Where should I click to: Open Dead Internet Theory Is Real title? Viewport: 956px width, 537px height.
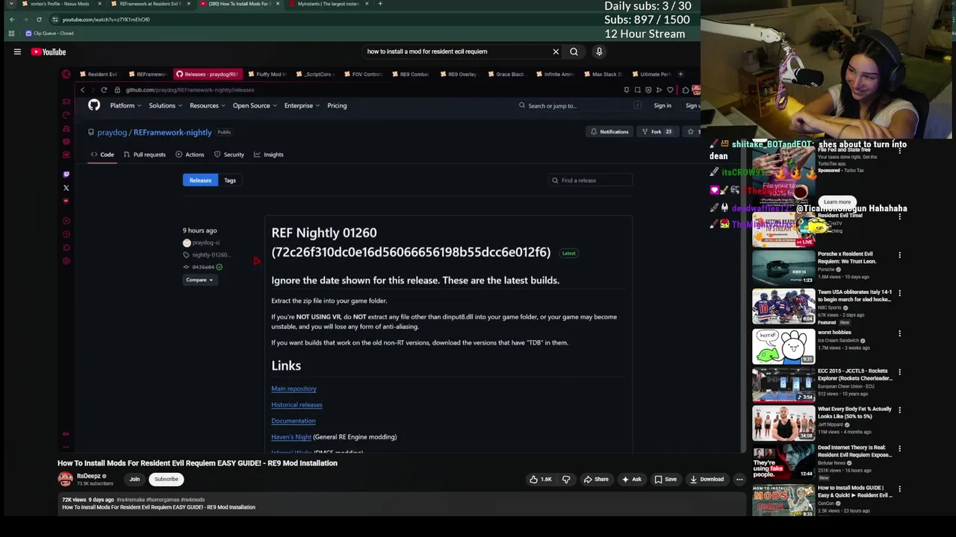point(854,451)
